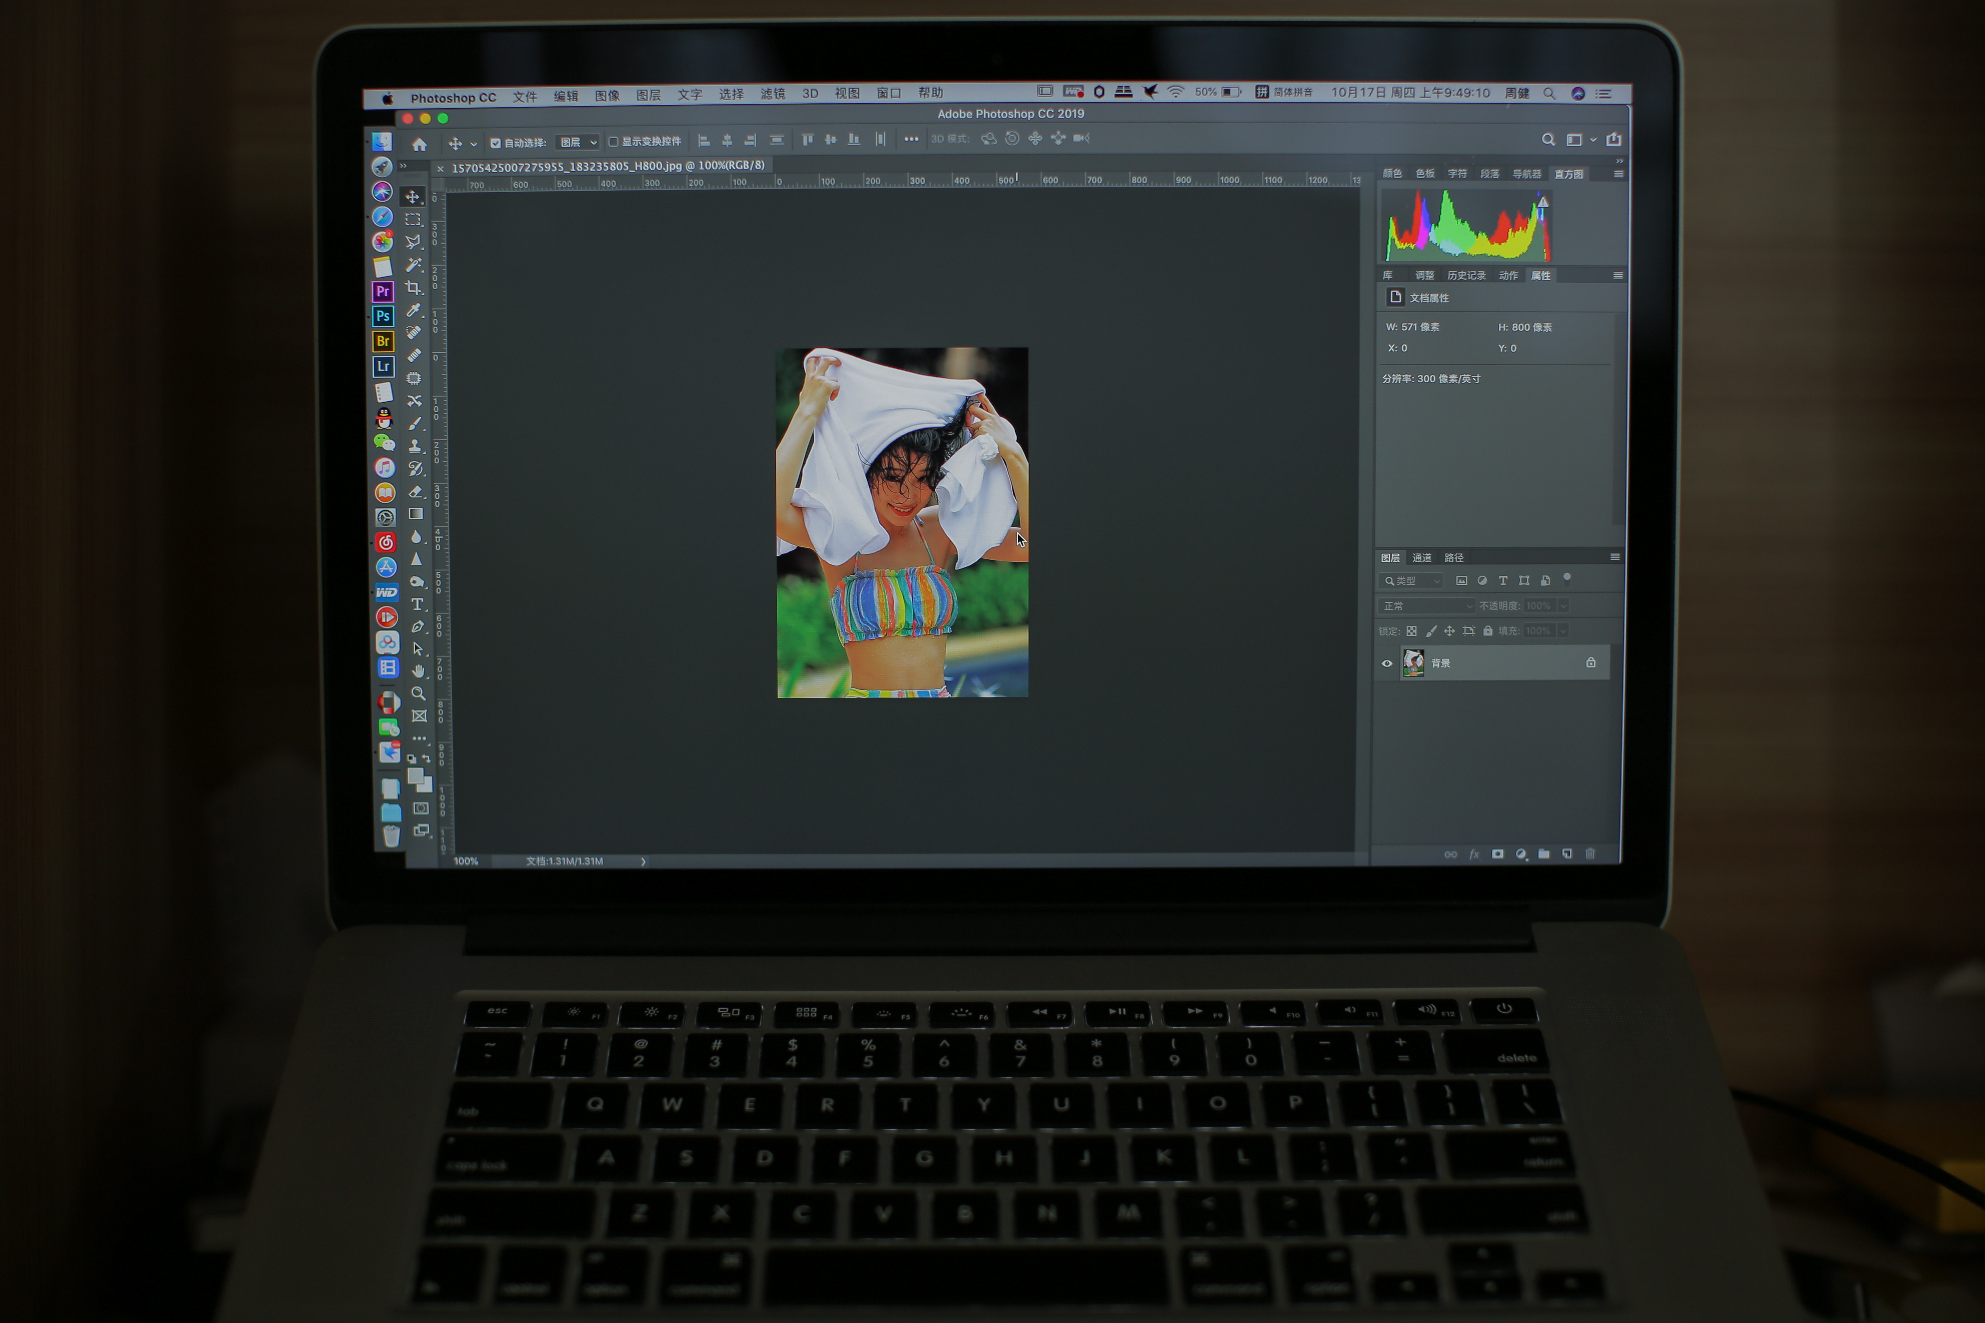Viewport: 1985px width, 1323px height.
Task: Enable the 显示变换控件 checkbox
Action: coord(613,142)
